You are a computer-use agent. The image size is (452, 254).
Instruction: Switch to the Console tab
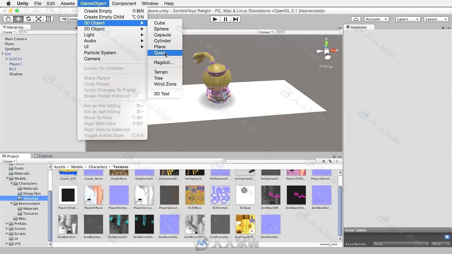[x=43, y=156]
